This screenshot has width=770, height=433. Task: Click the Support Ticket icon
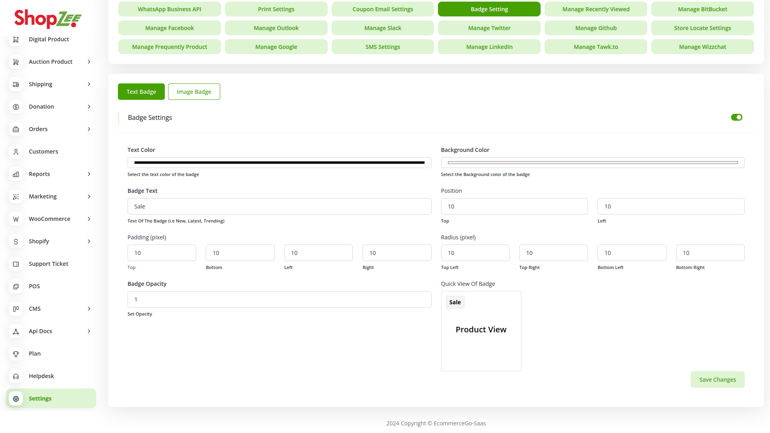pos(16,264)
